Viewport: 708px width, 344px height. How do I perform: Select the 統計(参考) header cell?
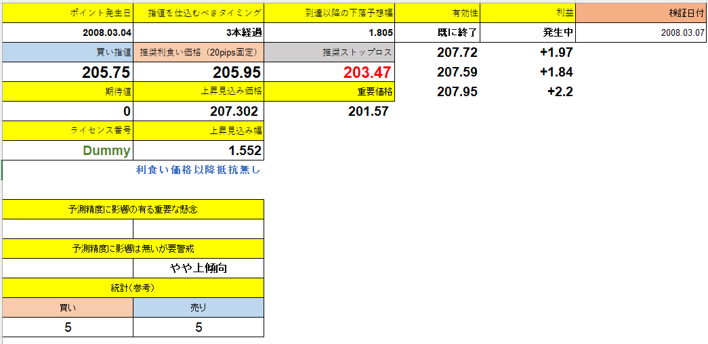coord(133,288)
